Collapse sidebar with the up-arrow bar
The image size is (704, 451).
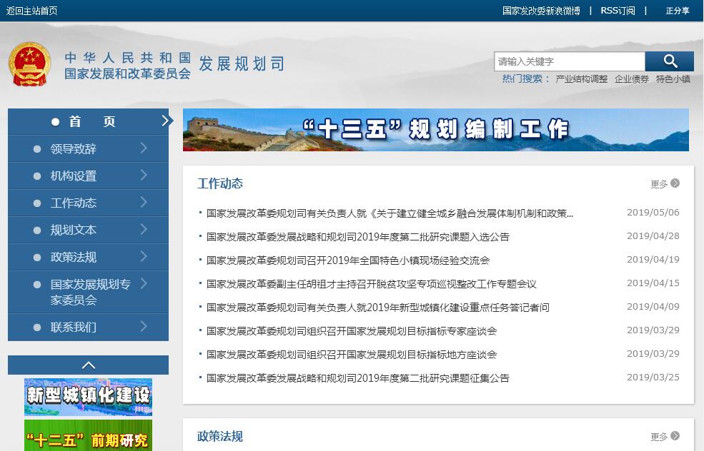tap(89, 365)
